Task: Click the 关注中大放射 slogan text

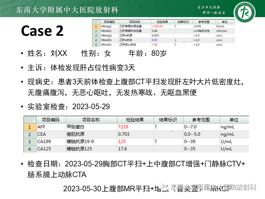Action: (x=209, y=7)
